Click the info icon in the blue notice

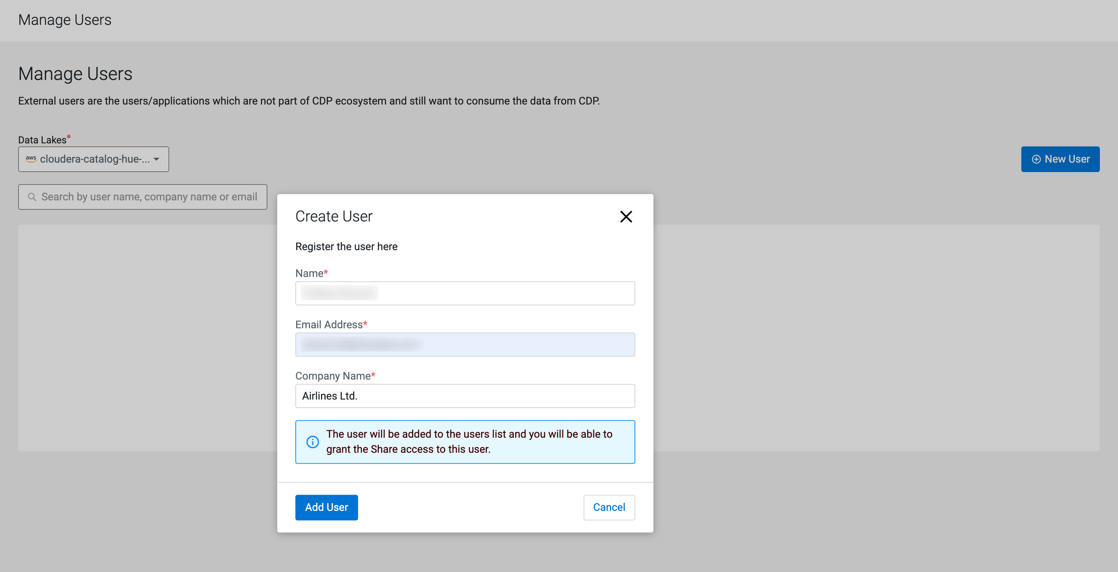[312, 441]
